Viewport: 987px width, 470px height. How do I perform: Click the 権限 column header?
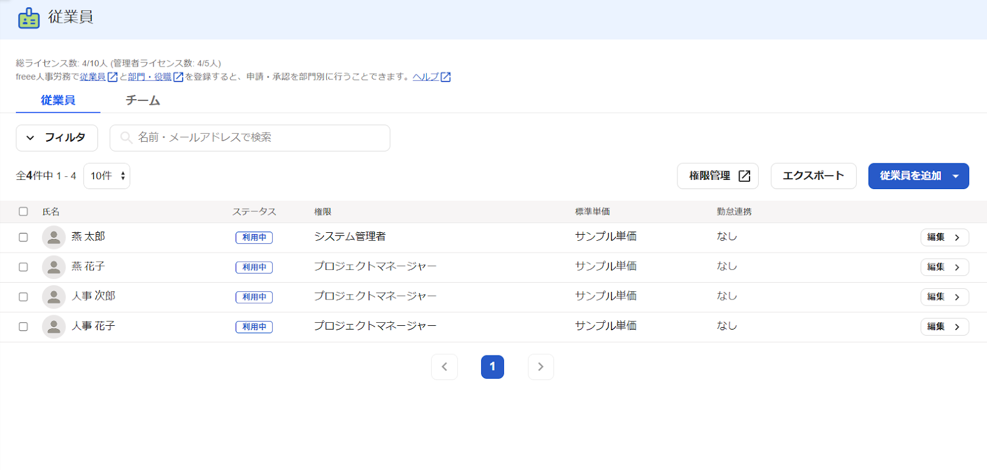click(323, 211)
